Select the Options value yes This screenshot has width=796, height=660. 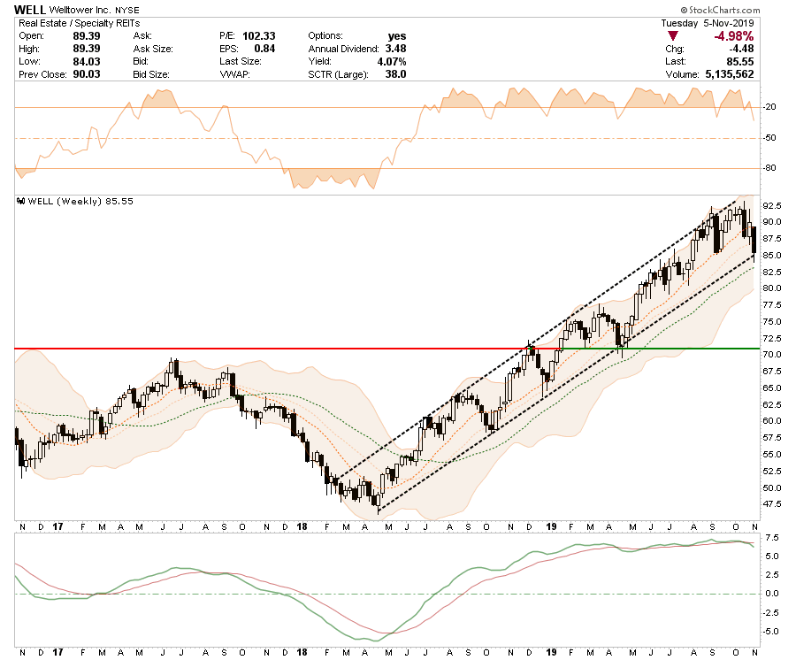point(397,36)
